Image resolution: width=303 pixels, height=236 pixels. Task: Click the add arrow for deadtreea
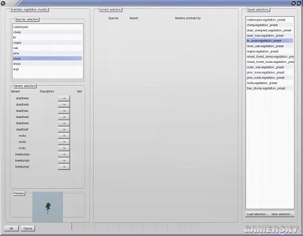[64, 98]
